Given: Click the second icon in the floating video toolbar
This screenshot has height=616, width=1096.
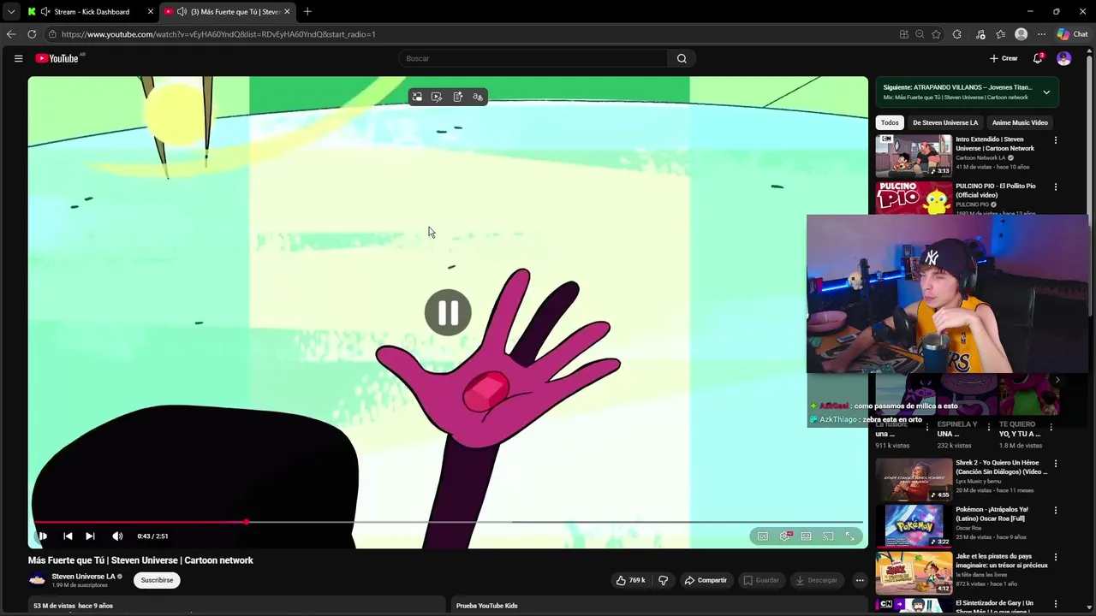Looking at the screenshot, I should 437,97.
